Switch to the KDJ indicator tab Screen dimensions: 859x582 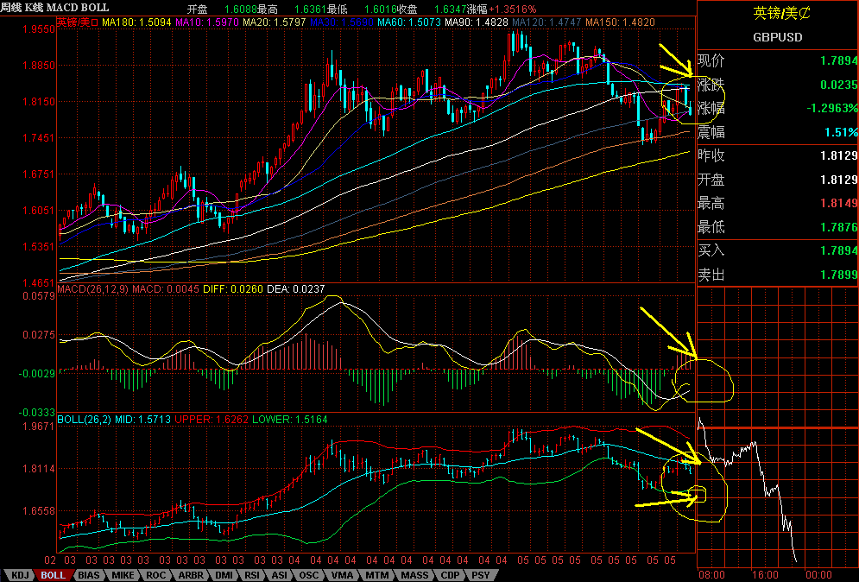pyautogui.click(x=20, y=575)
